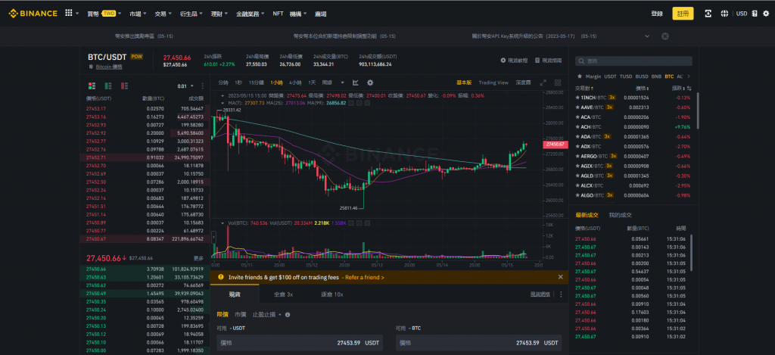Open multi-chart layout grid icon
Image resolution: width=775 pixels, height=355 pixels.
558,83
